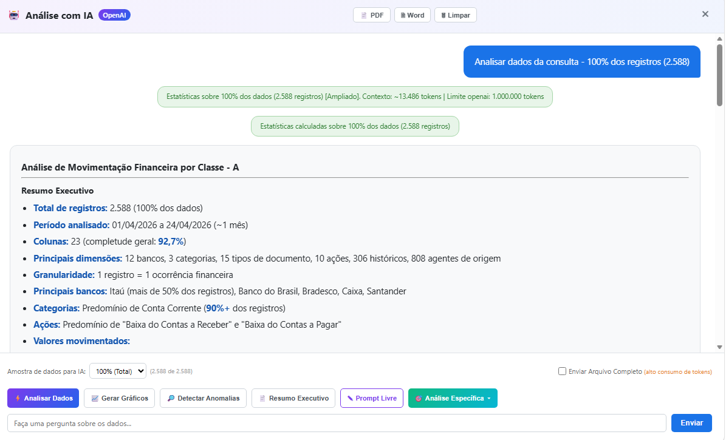Viewport: 726px width, 440px height.
Task: Clear the chat with Limpar
Action: [455, 15]
